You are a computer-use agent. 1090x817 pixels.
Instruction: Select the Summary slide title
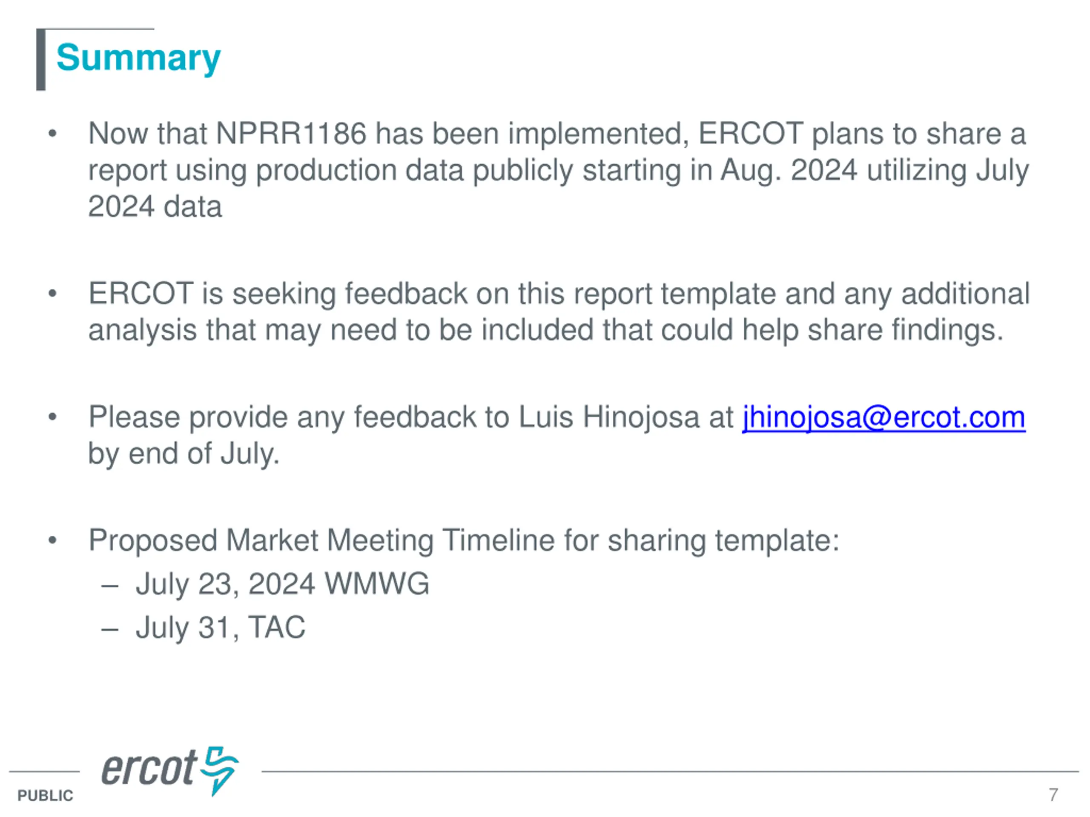point(138,58)
